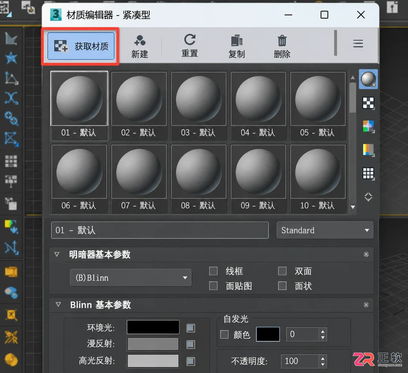The height and width of the screenshot is (373, 408).
Task: Toggle the 自发光 颜色 checkbox
Action: (224, 334)
